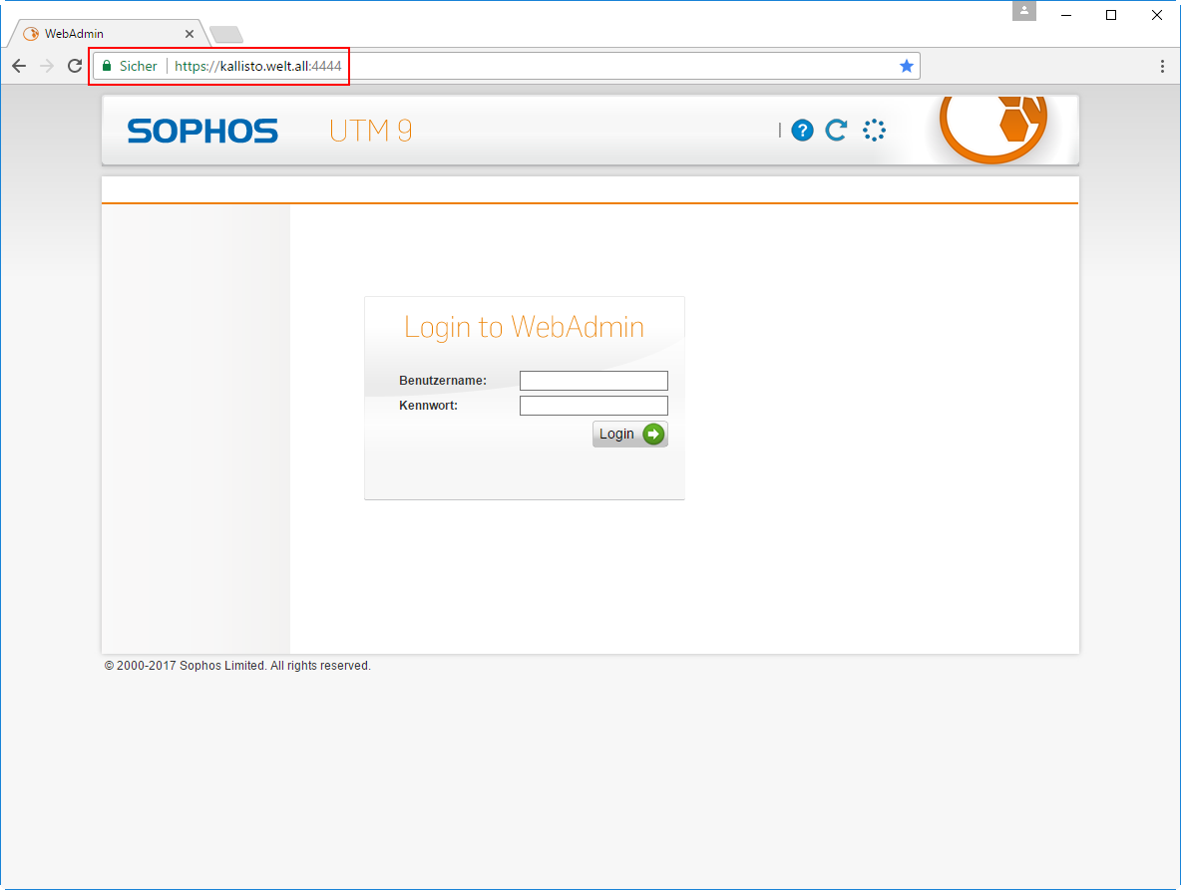Click the Benutzername input field
The height and width of the screenshot is (890, 1181).
(x=593, y=381)
